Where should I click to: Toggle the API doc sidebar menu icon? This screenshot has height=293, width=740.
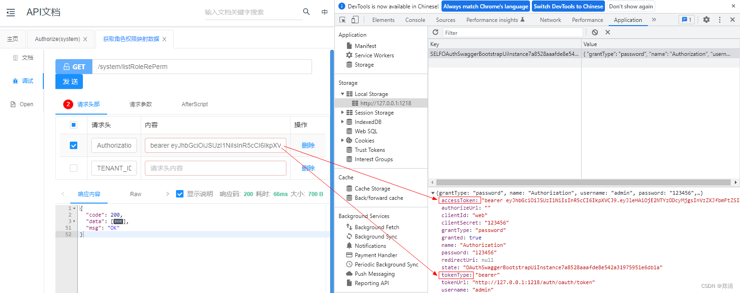coord(11,13)
